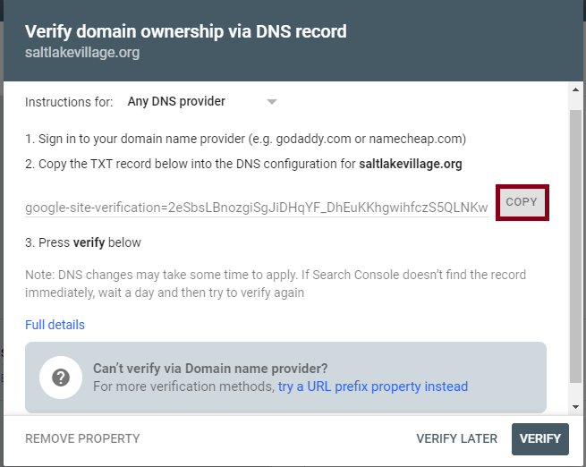This screenshot has height=467, width=586.
Task: Click the question mark help icon
Action: (x=61, y=378)
